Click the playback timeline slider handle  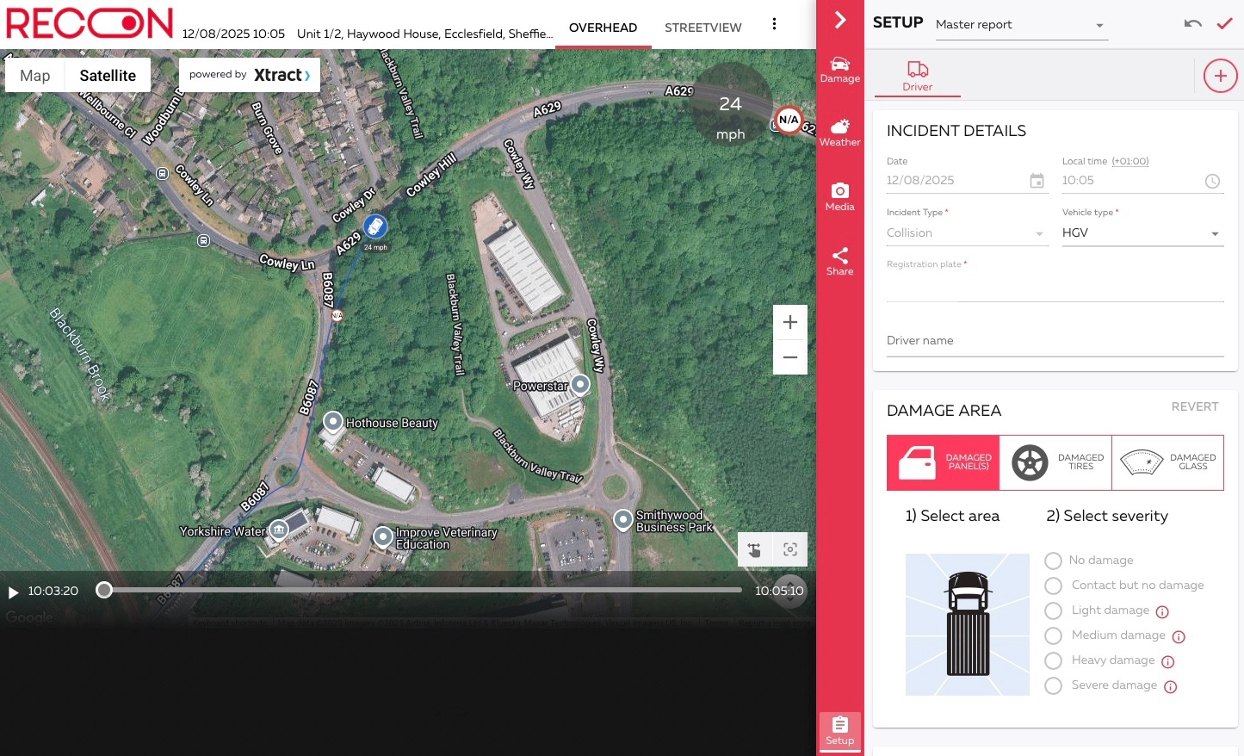[104, 590]
